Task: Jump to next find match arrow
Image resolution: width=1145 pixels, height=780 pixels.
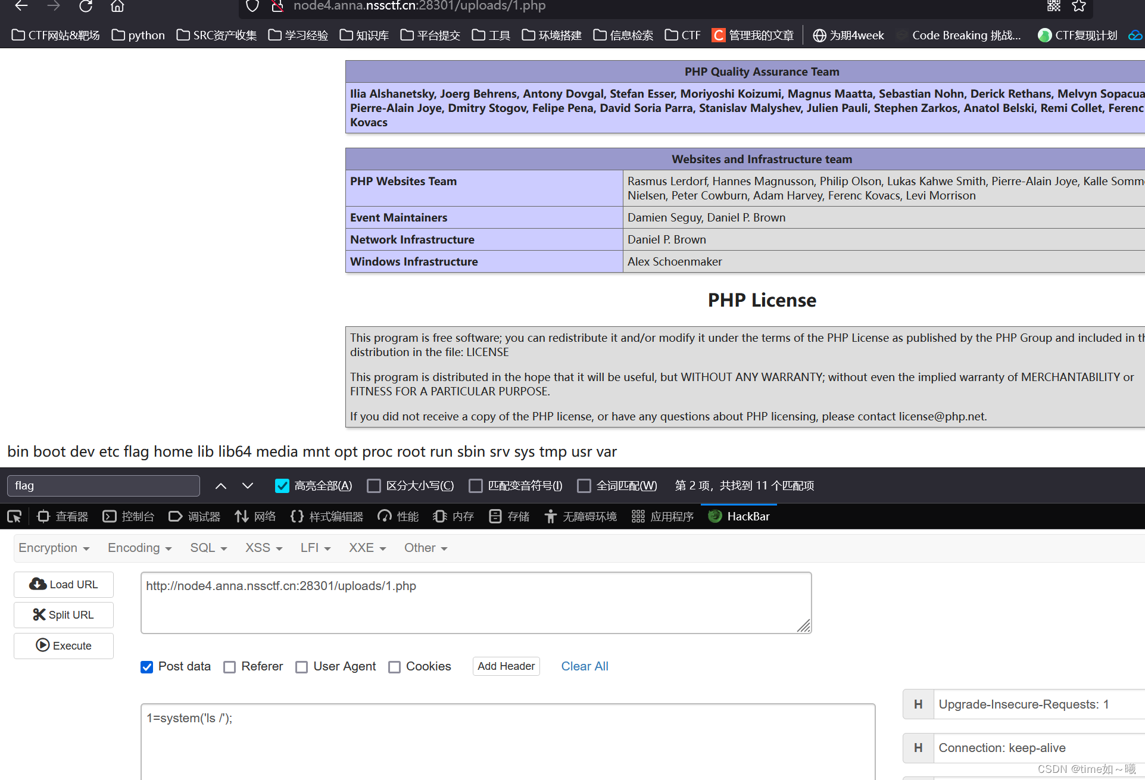Action: (248, 486)
